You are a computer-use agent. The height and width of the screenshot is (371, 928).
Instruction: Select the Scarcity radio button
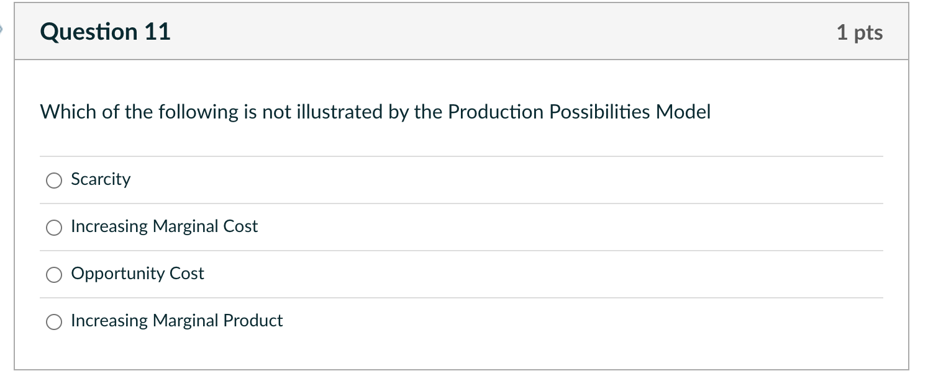[54, 181]
